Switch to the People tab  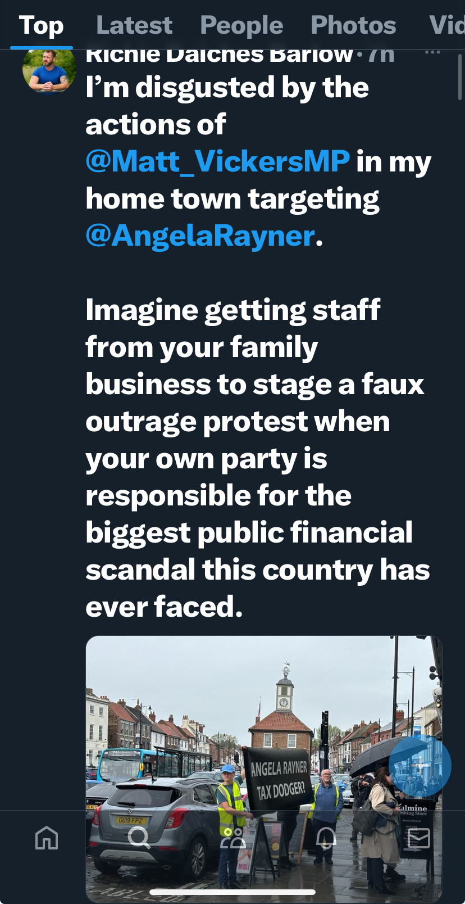click(241, 25)
